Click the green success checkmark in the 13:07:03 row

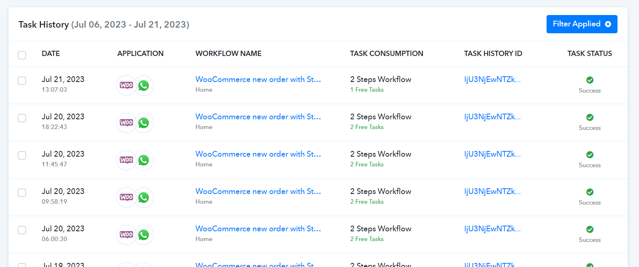590,80
